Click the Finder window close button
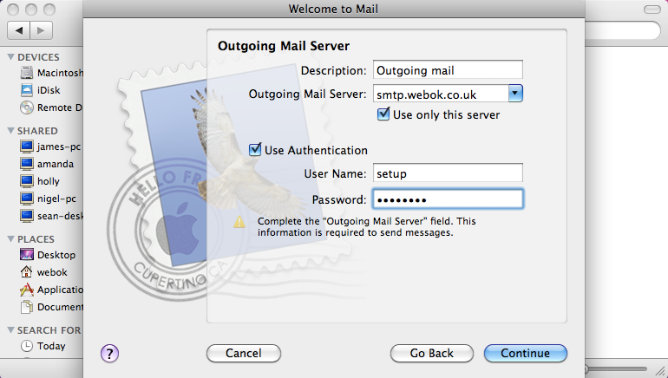Viewport: 668px width, 378px height. pos(13,9)
